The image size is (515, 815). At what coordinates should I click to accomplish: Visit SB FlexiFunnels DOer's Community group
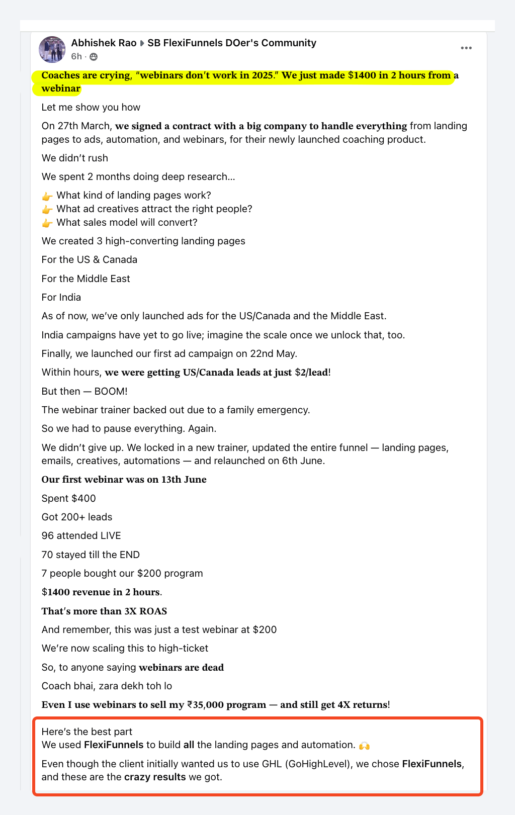[232, 43]
